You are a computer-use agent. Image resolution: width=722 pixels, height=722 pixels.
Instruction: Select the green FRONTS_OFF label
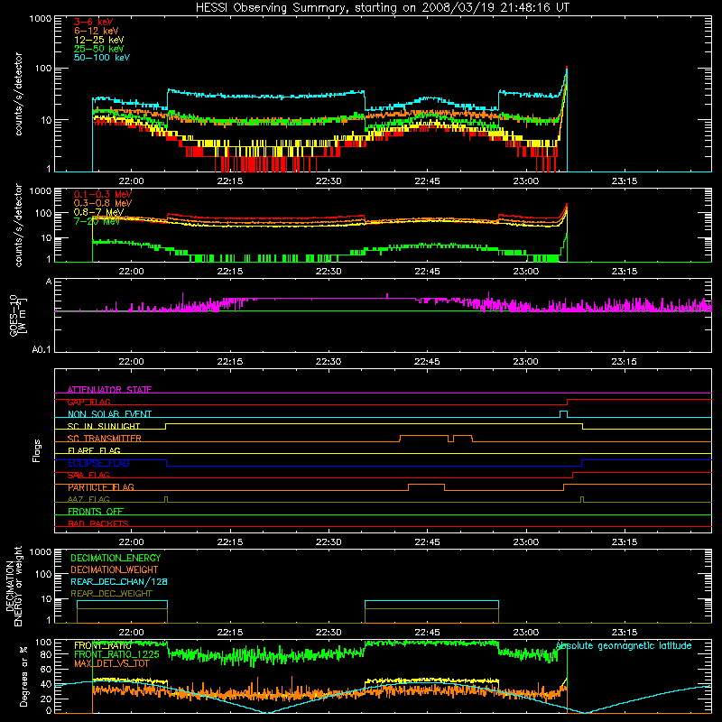[x=96, y=512]
